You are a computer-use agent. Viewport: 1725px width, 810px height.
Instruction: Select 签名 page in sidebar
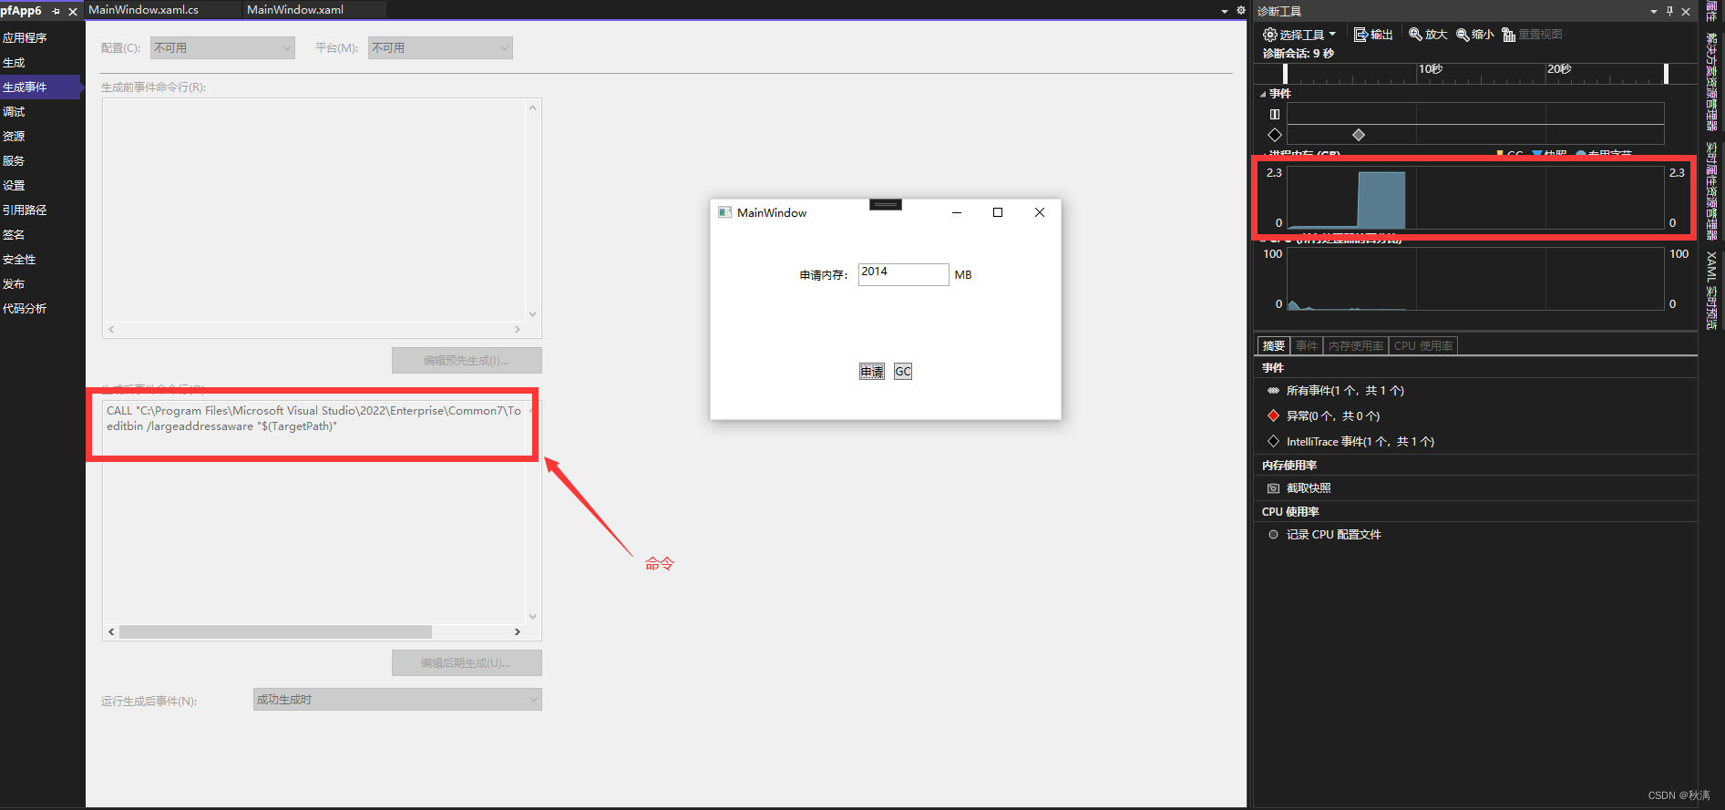click(14, 235)
